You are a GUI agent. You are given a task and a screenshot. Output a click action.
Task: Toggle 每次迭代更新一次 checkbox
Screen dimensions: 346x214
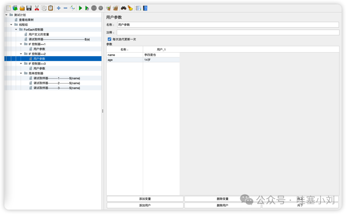pos(110,39)
